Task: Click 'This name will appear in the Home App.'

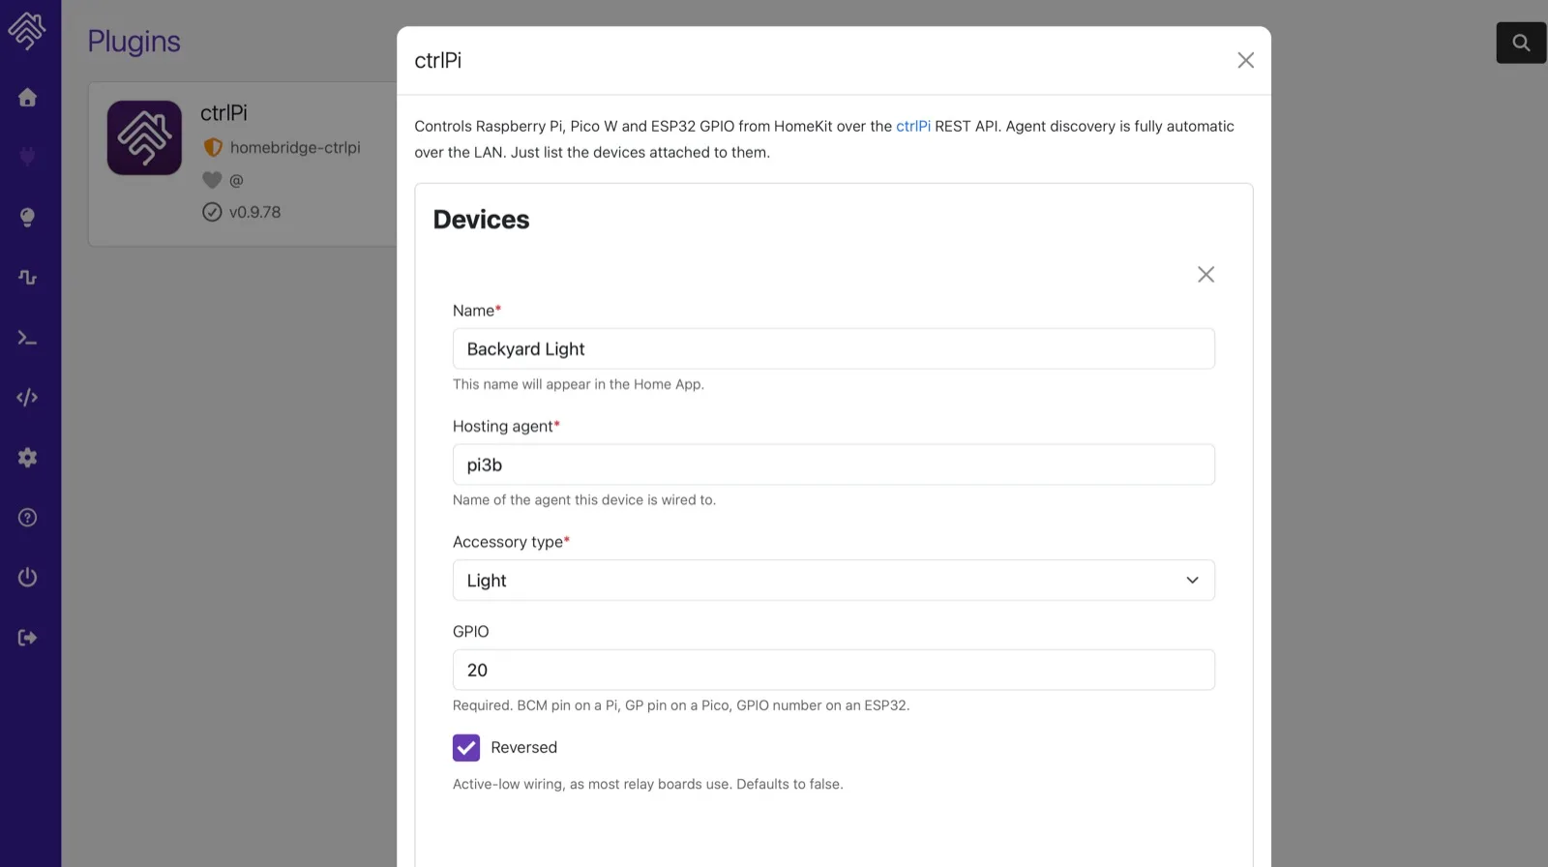Action: [579, 384]
